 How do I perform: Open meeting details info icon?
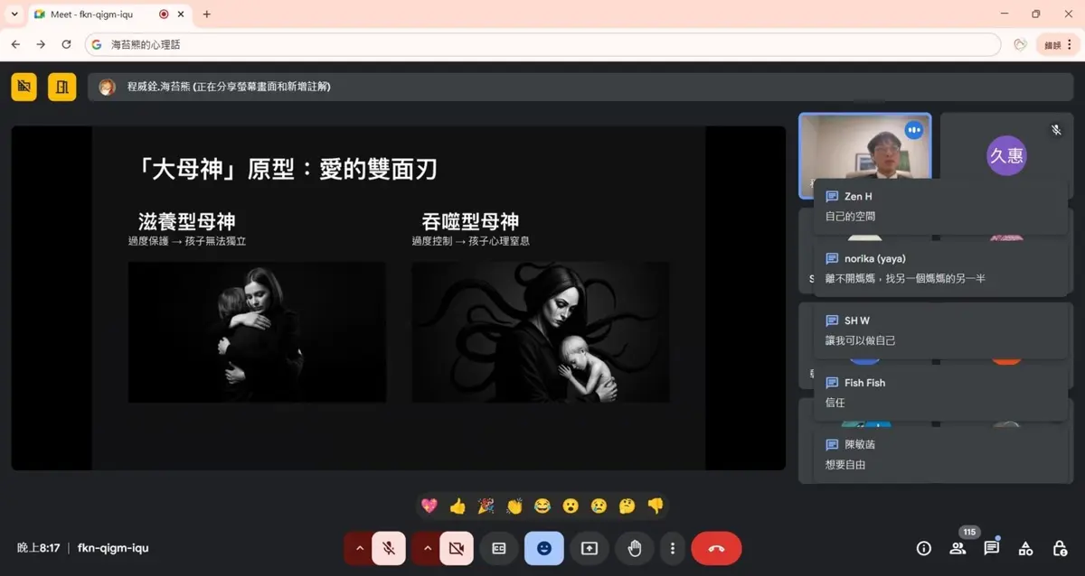pyautogui.click(x=923, y=548)
